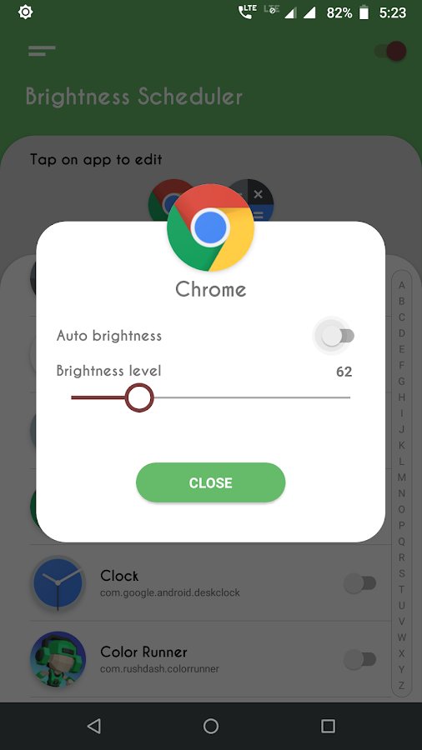Toggle the Color Runner switch

pos(359,660)
